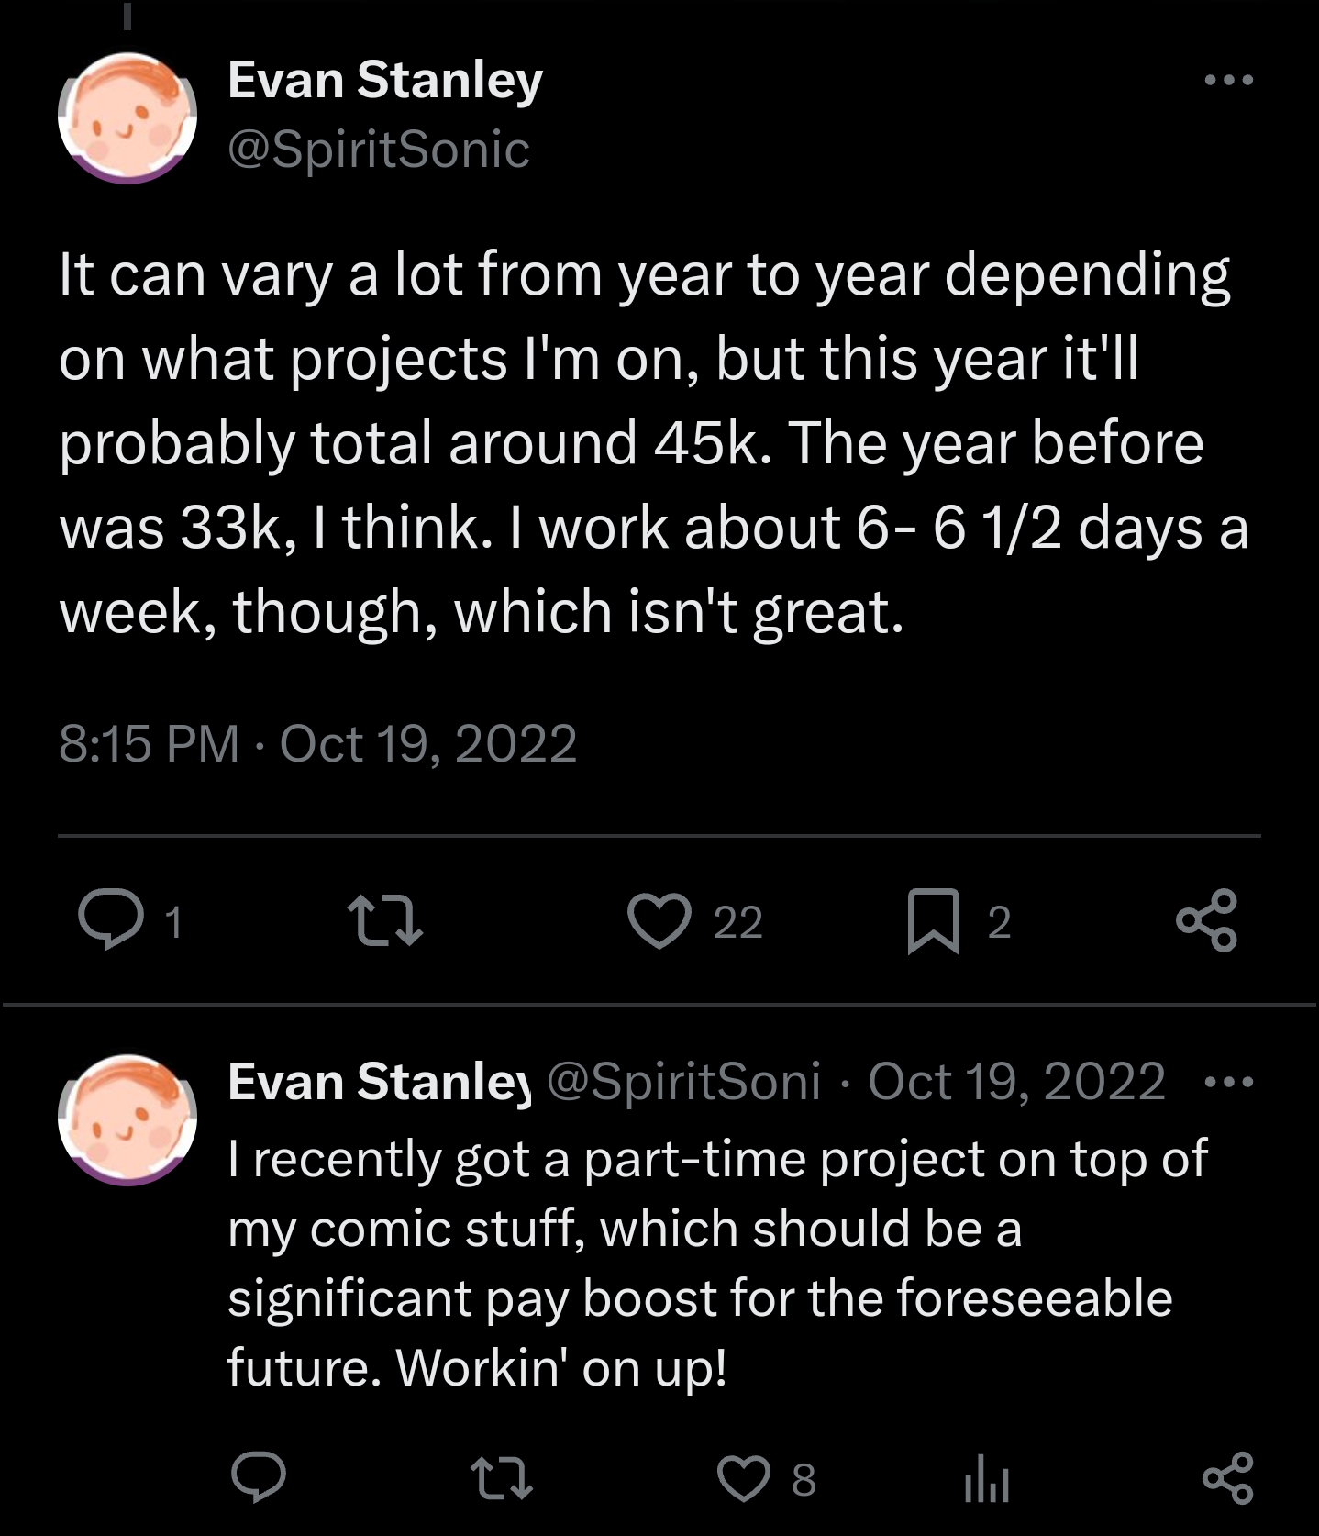Like the reply with 8 likes
The width and height of the screenshot is (1319, 1536).
pyautogui.click(x=743, y=1479)
